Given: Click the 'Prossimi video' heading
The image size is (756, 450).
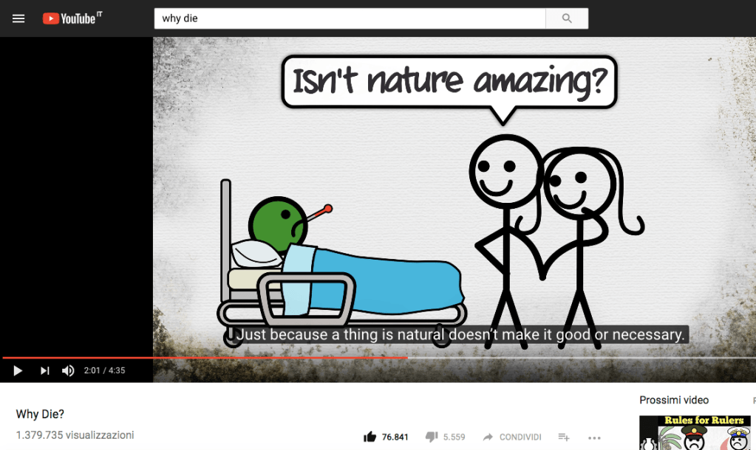Looking at the screenshot, I should pos(674,400).
